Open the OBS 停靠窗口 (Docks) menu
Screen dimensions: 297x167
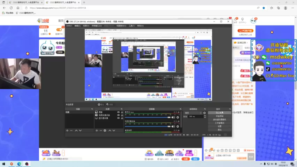(x=97, y=26)
